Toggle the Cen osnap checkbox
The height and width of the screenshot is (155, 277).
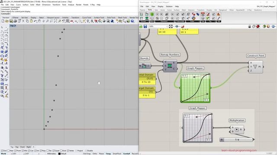tap(29, 151)
